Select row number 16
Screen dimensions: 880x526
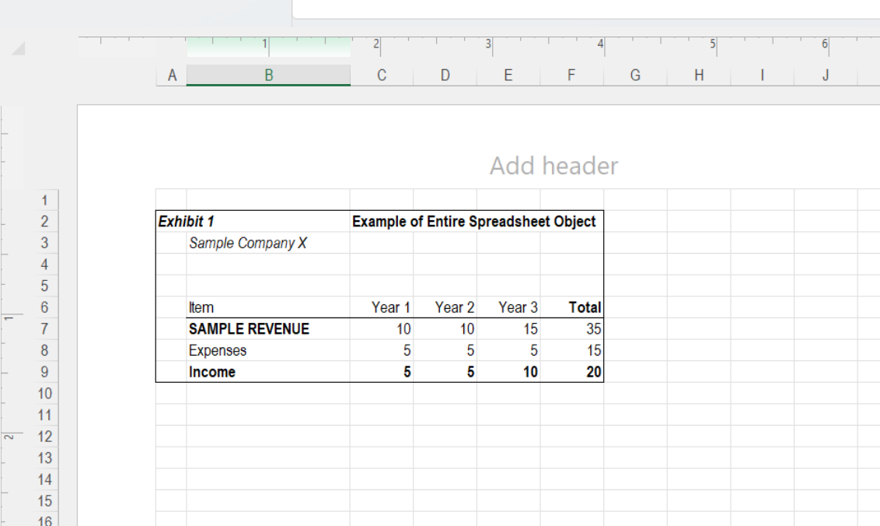(x=44, y=520)
